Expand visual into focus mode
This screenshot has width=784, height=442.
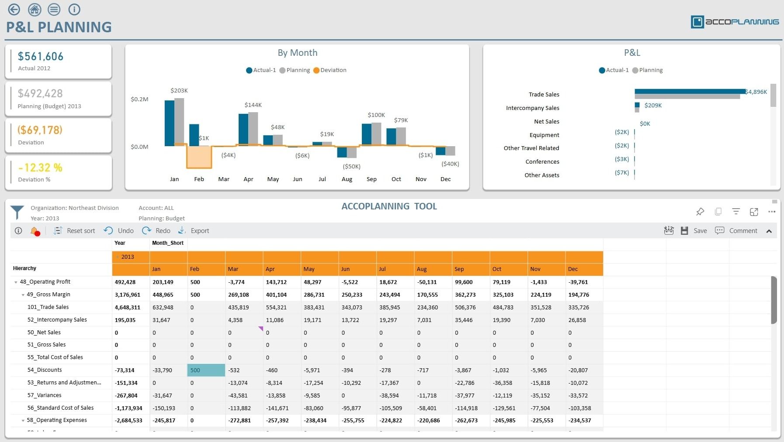point(754,212)
